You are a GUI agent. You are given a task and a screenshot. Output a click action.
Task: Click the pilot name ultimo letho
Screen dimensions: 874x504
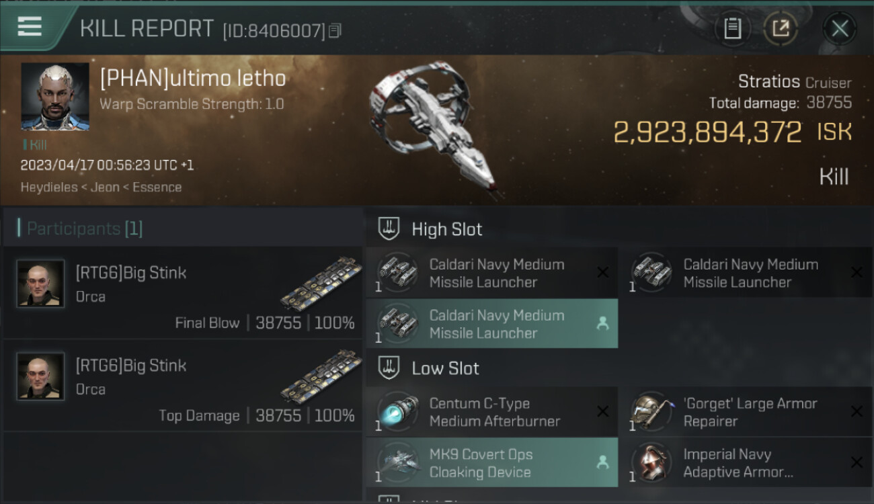point(193,79)
